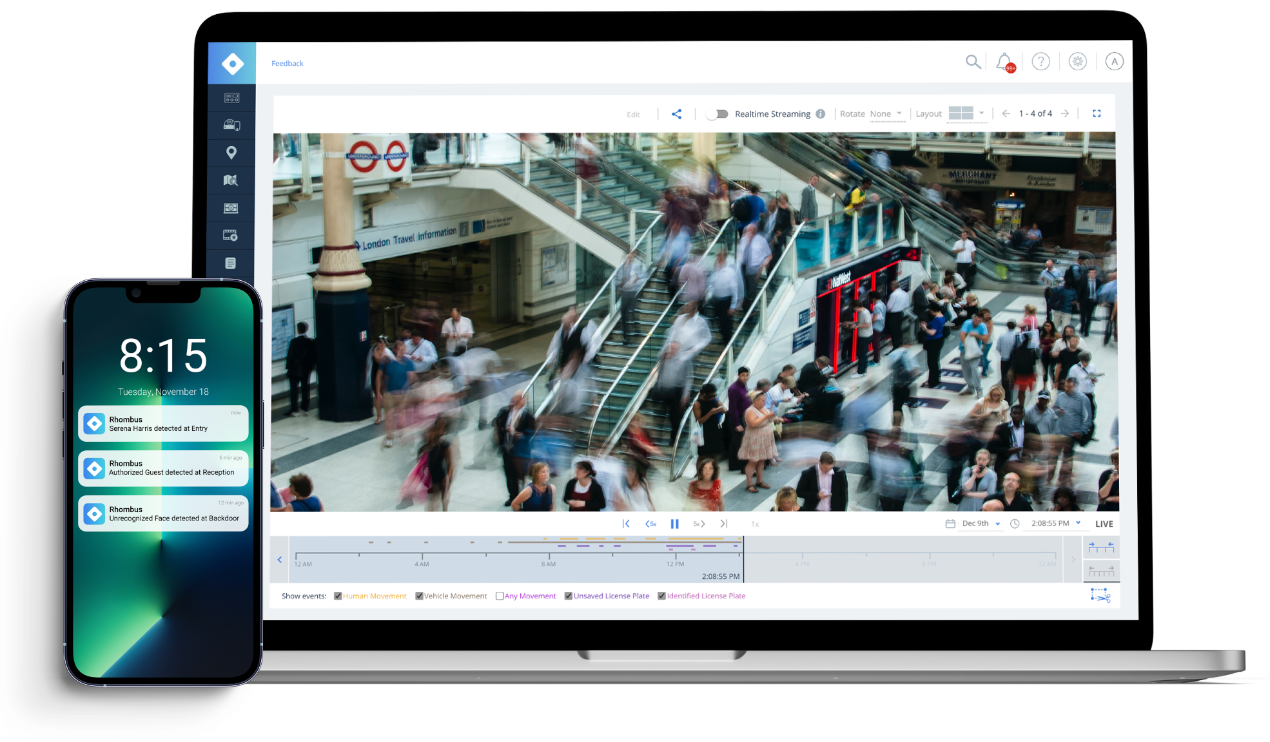
Task: Click the LIVE button on the timeline
Action: (1104, 524)
